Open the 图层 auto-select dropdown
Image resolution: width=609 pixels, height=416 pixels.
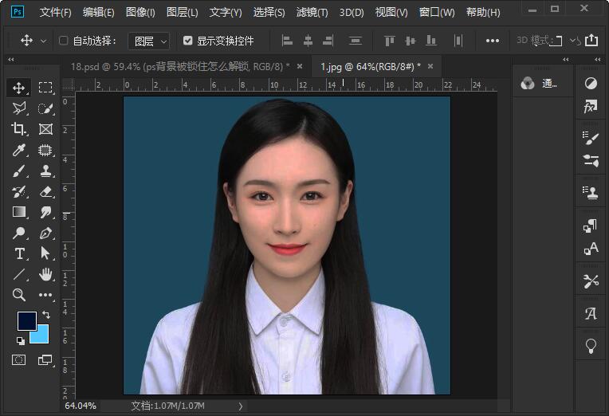pos(150,41)
